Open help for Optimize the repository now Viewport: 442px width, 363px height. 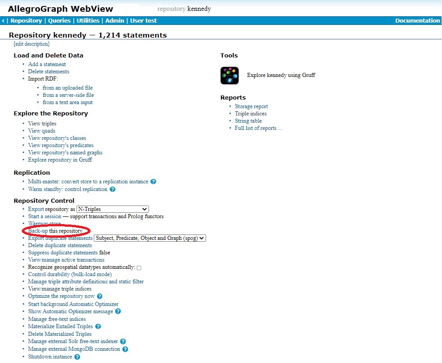point(100,296)
